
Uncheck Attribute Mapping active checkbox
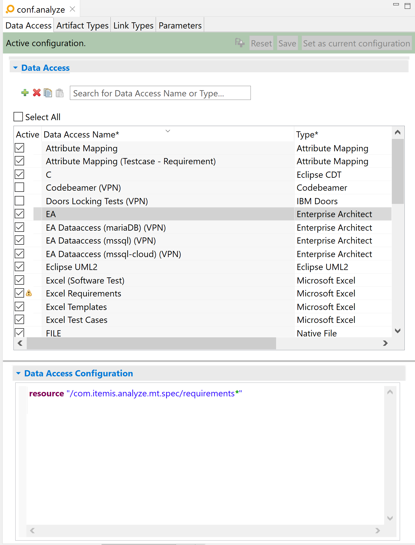19,148
